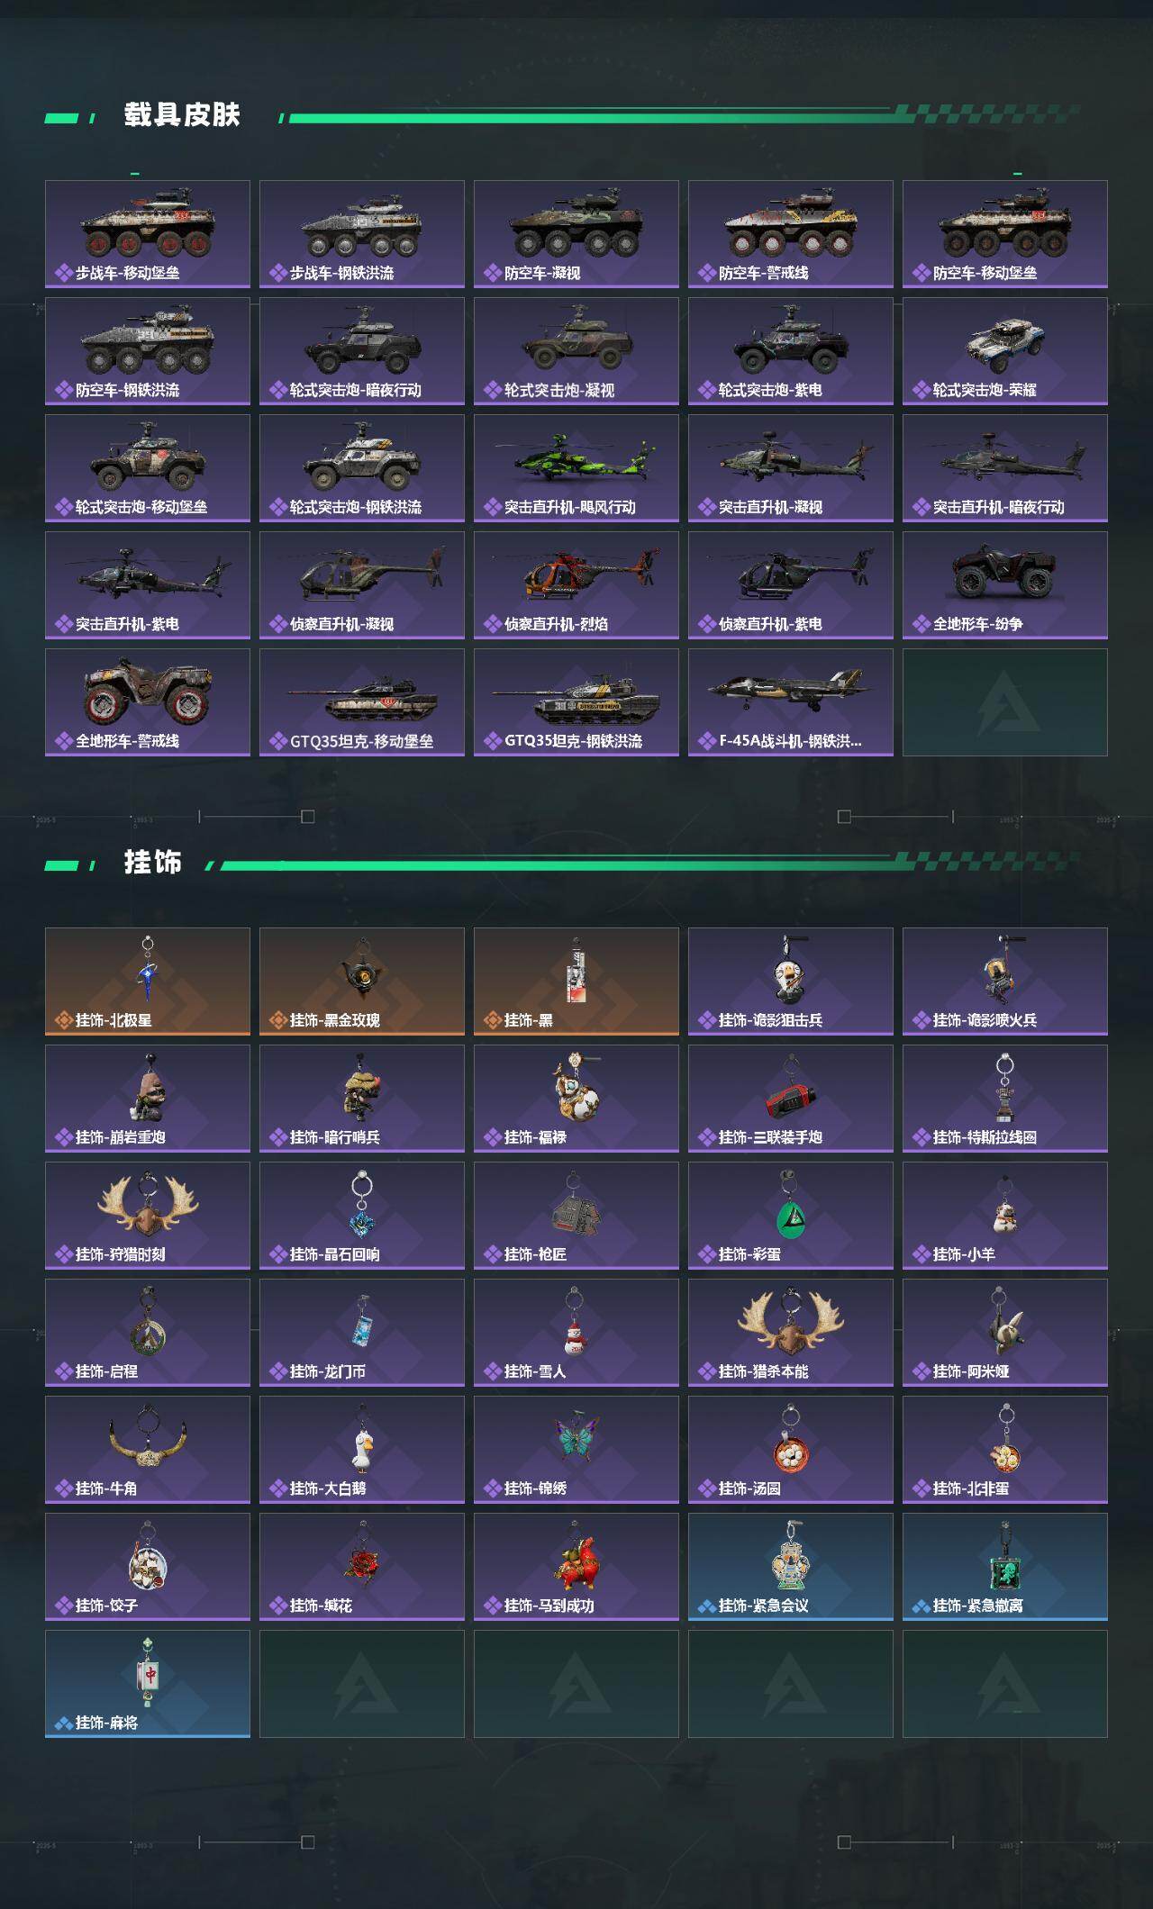Click the 侦察直升机-烈焰 orange helicopter

(x=576, y=585)
